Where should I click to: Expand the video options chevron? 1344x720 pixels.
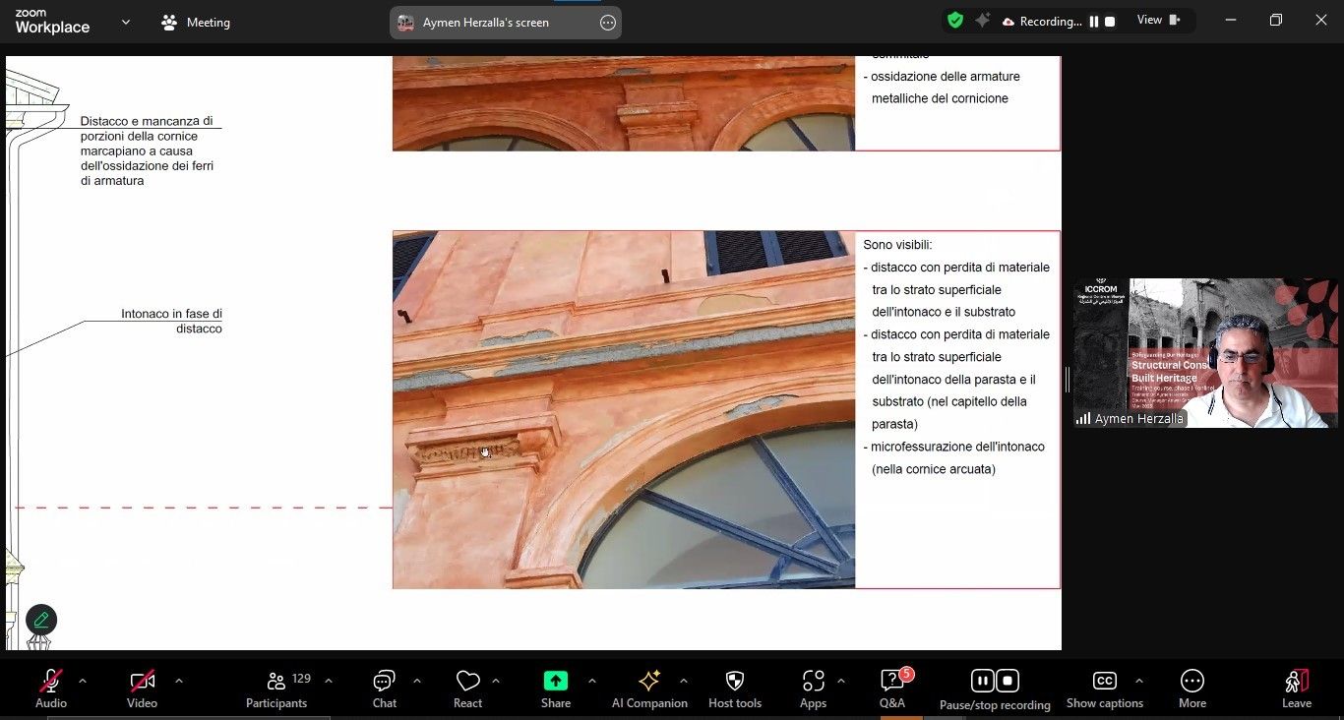179,681
